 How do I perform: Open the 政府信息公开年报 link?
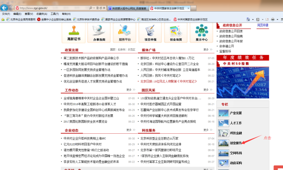pos(231,41)
